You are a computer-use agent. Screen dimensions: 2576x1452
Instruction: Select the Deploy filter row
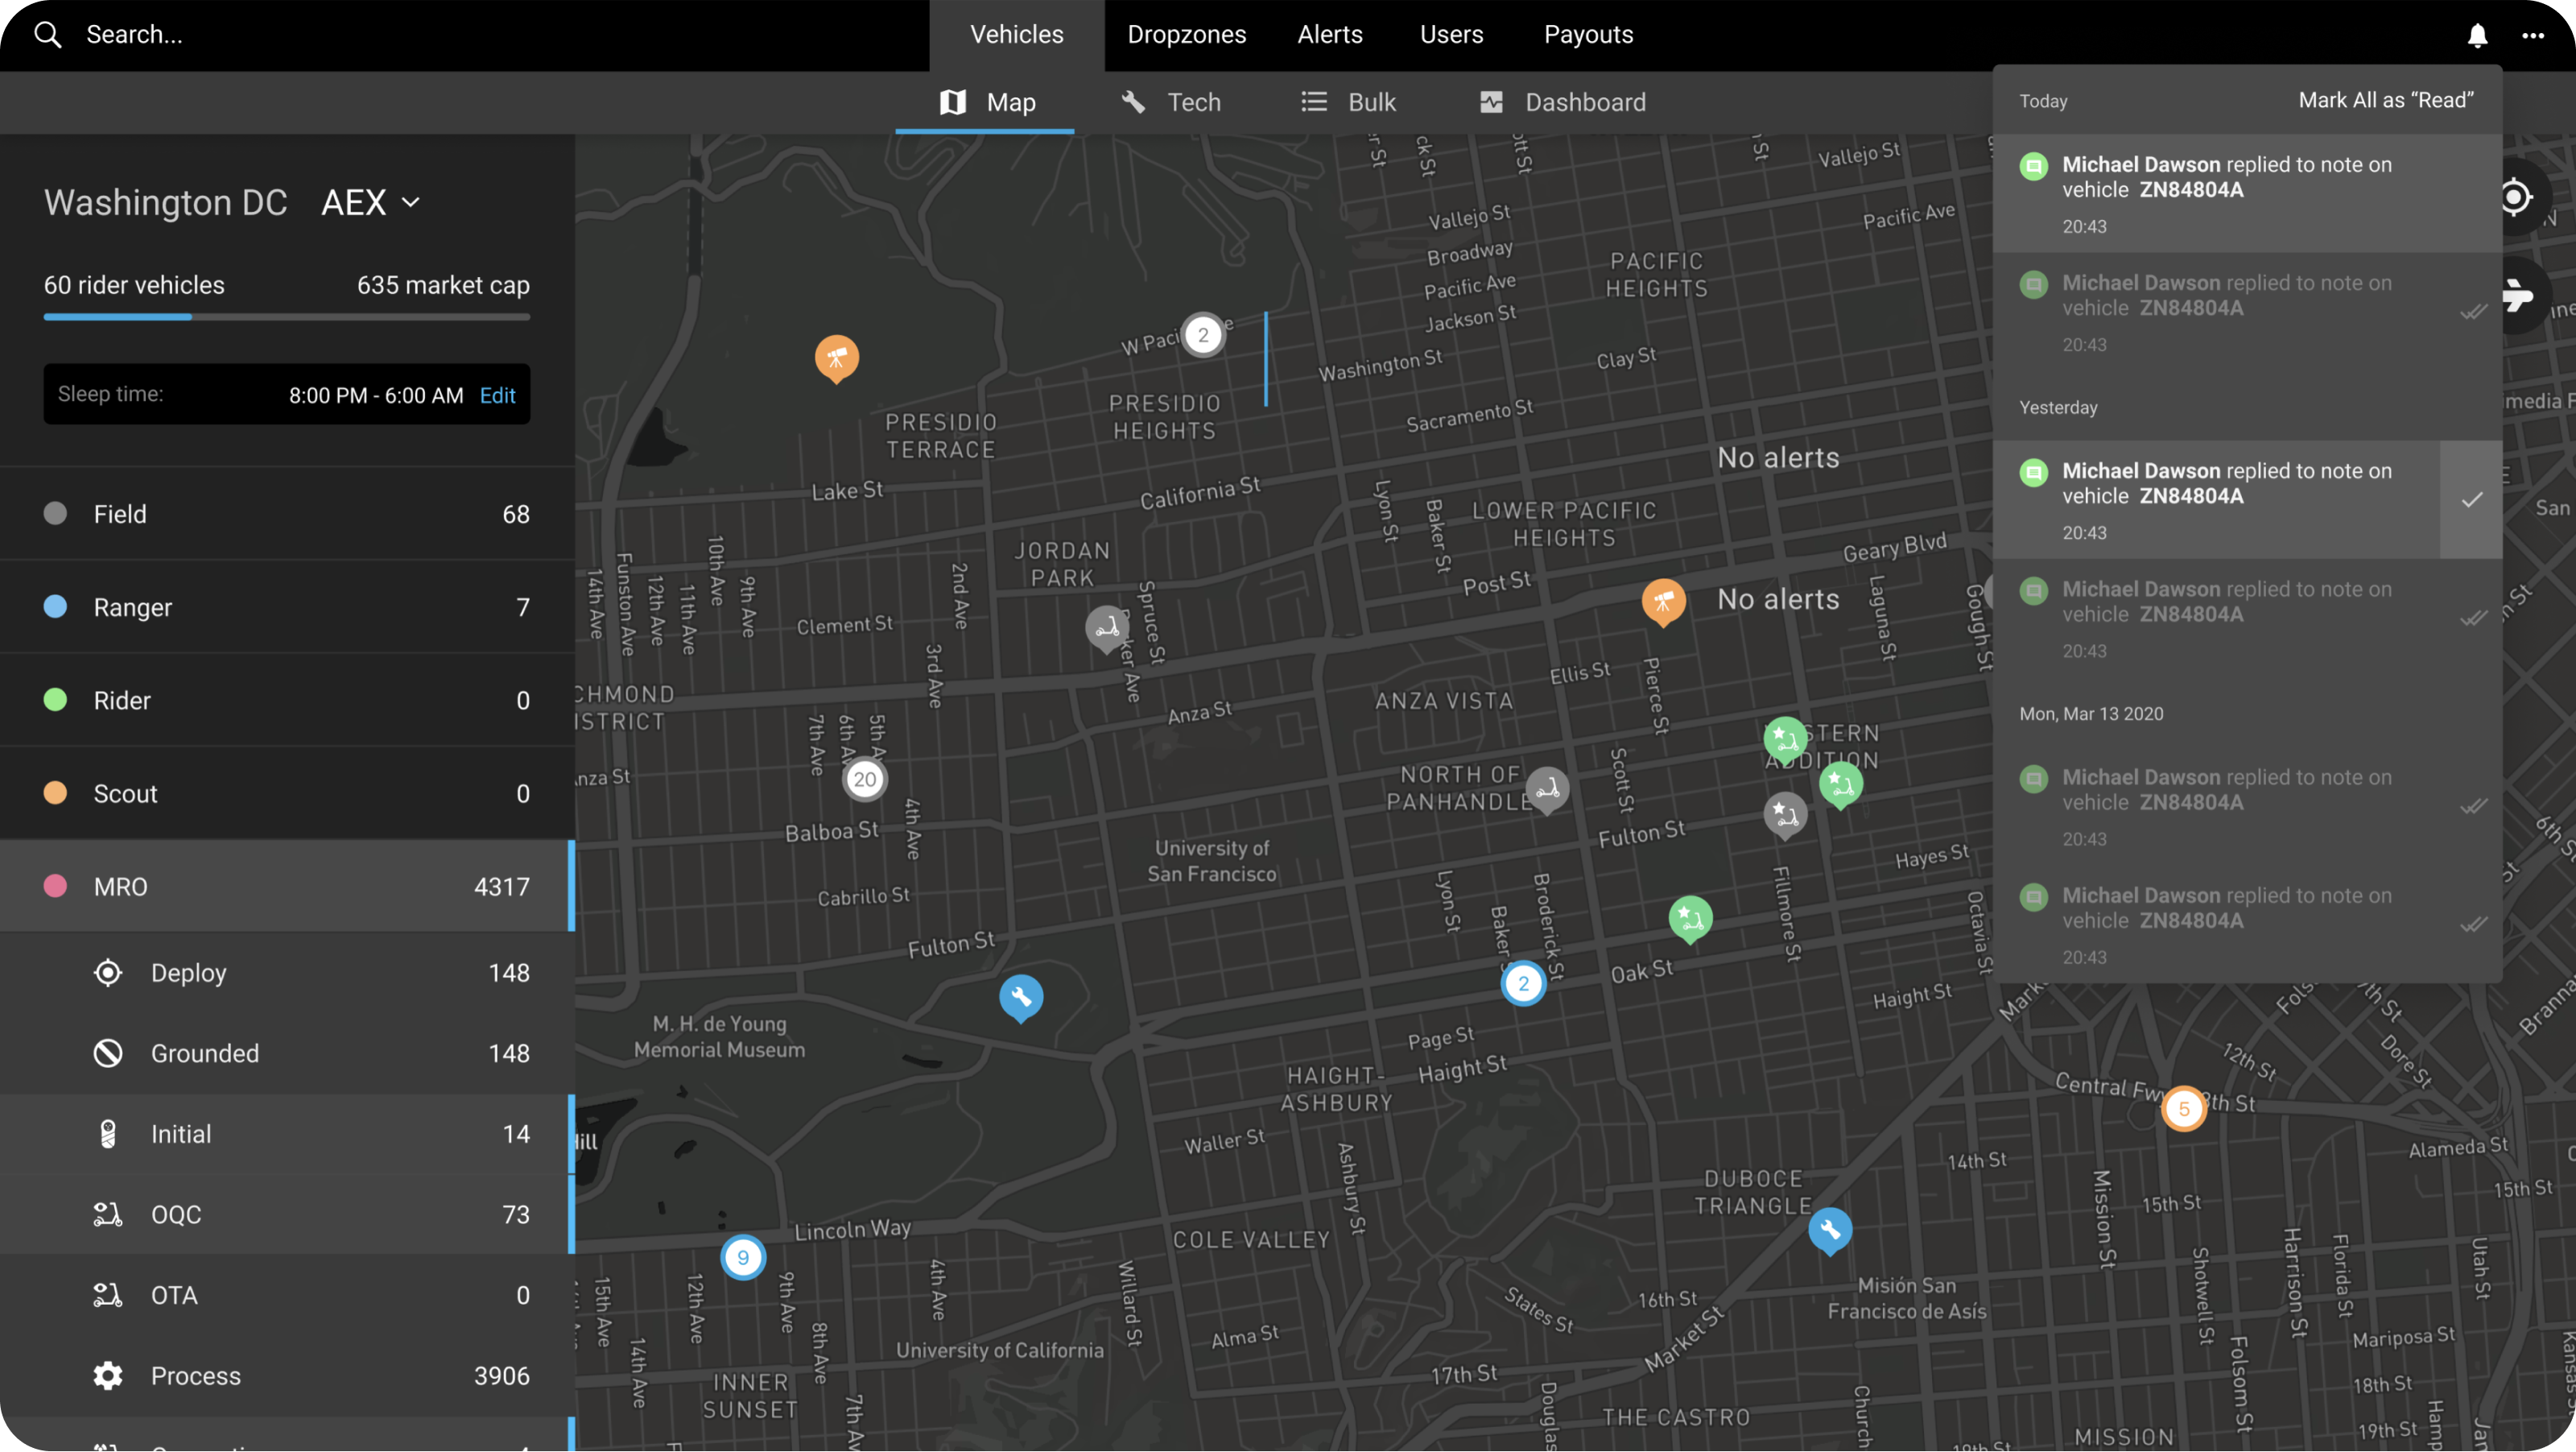coord(287,973)
